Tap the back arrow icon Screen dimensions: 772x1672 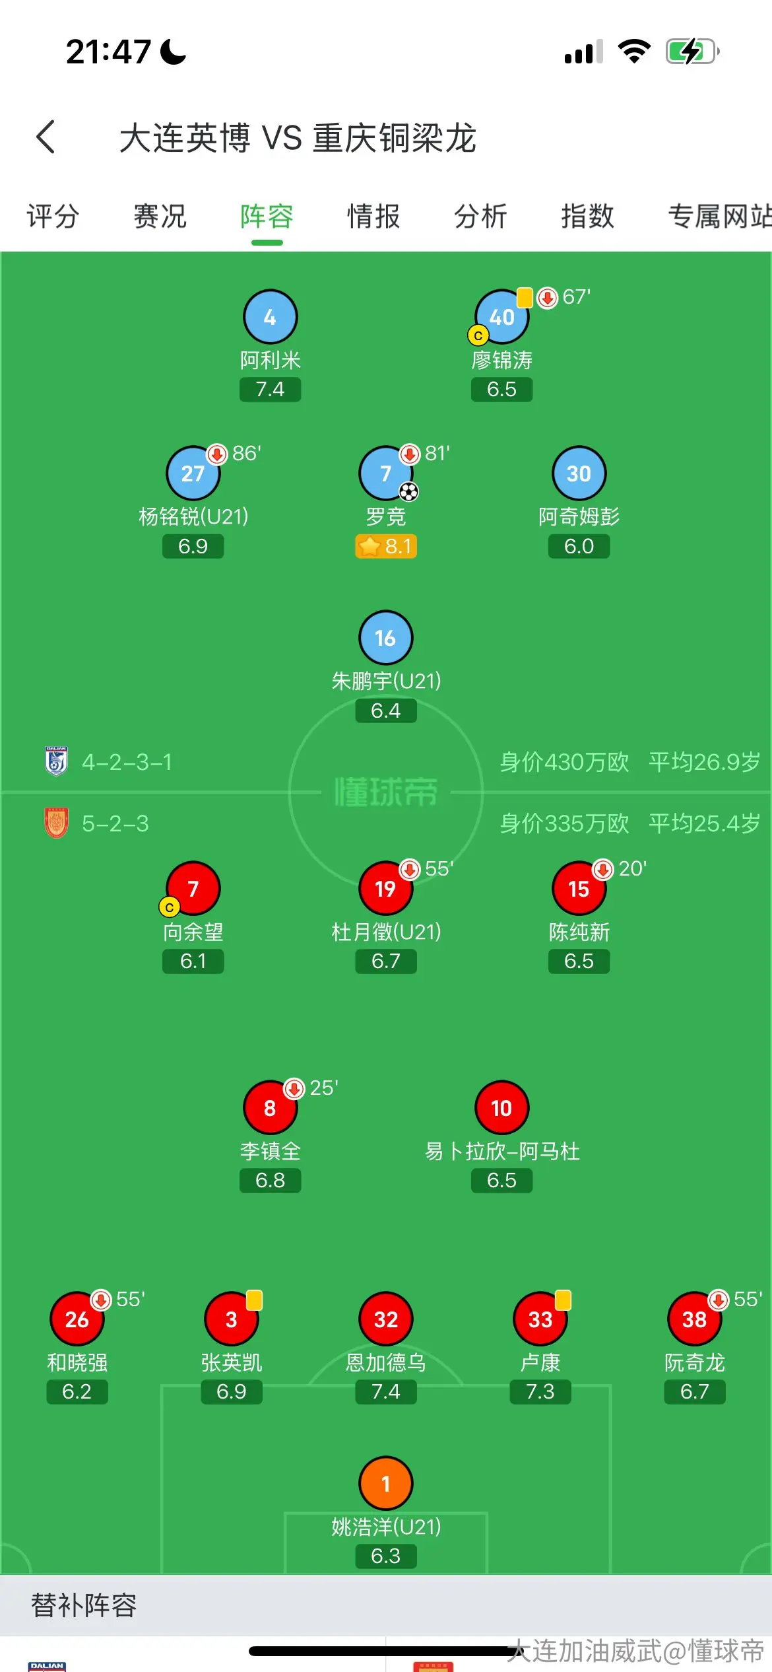click(46, 137)
